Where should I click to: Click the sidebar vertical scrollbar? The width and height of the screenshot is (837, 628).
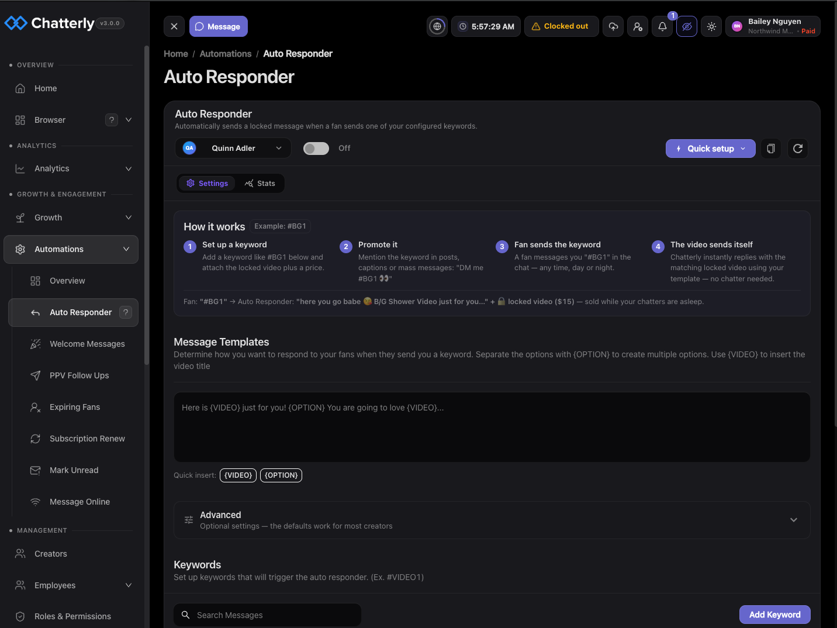(147, 205)
